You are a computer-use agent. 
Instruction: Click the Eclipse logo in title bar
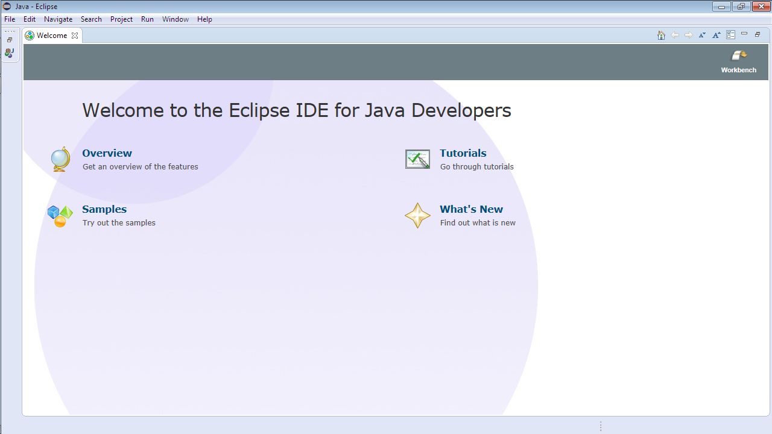(x=7, y=7)
